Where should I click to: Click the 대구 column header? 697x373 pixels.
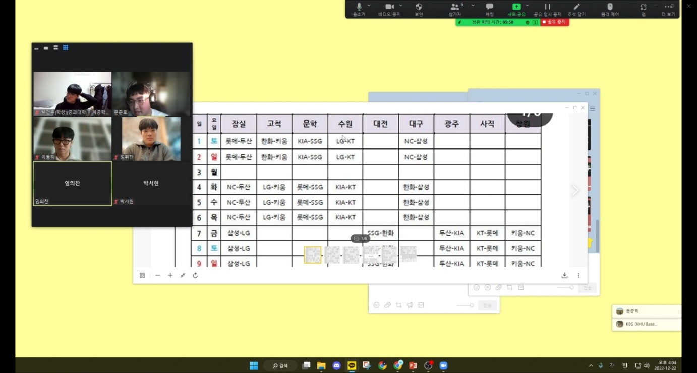point(416,124)
